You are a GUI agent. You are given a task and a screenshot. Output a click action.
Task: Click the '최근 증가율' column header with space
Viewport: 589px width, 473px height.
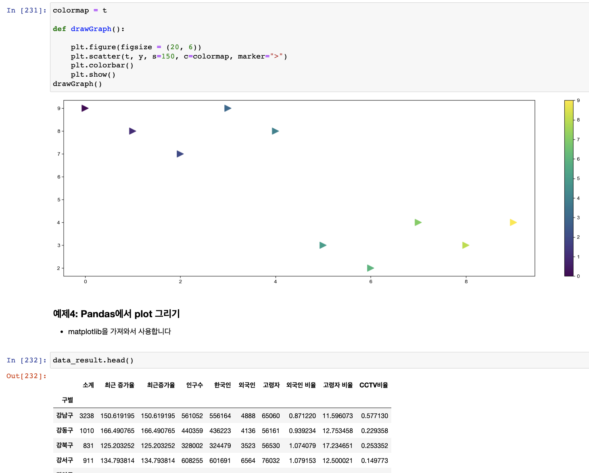[119, 385]
